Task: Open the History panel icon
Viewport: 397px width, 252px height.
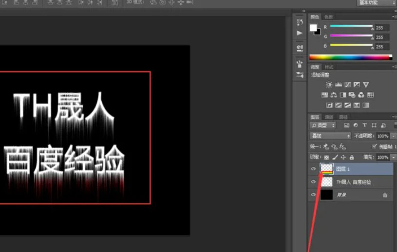Action: (300, 22)
